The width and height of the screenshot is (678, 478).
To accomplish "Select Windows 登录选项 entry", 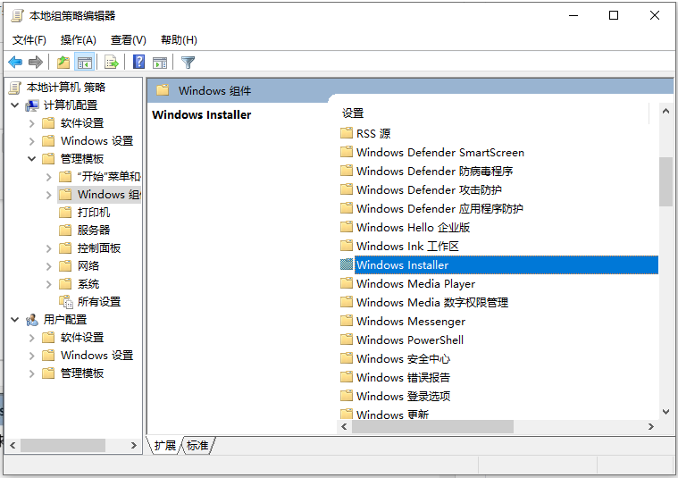I will (403, 396).
